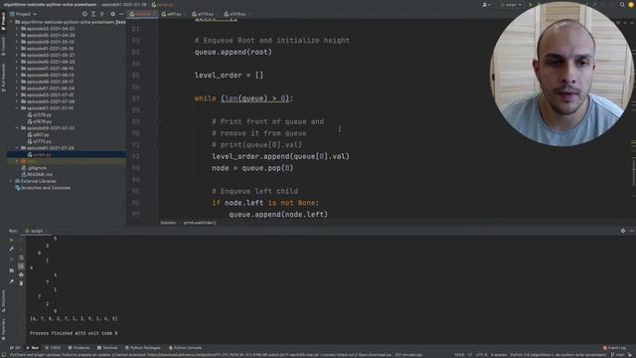Screen dimensions: 636x358
Task: Click the yellow update notification icon at top right
Action: click(631, 4)
